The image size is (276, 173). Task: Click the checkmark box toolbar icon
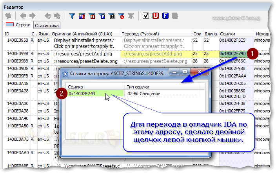[x=146, y=16]
